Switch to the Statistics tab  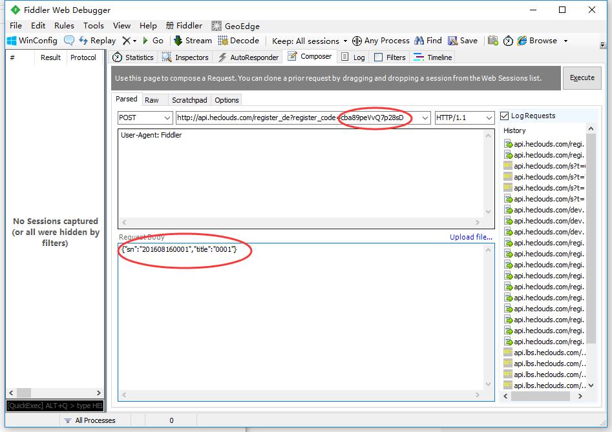132,57
